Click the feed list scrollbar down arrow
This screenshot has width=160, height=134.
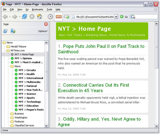[x=46, y=126]
